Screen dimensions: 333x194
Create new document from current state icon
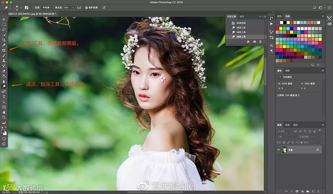(x=248, y=42)
